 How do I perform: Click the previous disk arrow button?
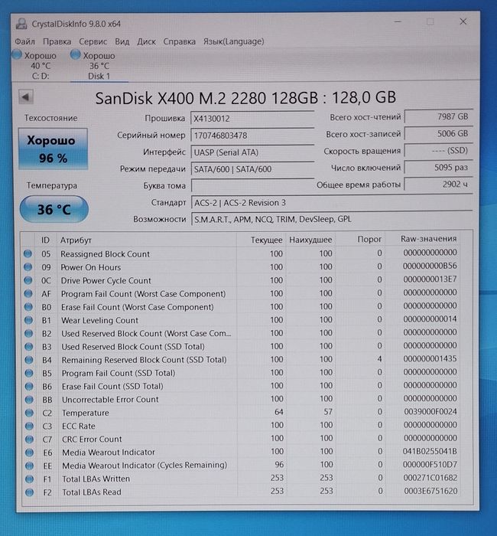[26, 97]
